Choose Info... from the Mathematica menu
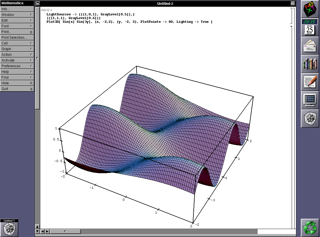 (17, 9)
